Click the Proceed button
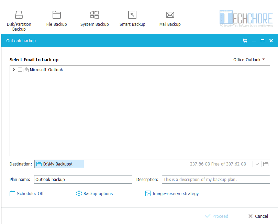The image size is (278, 224). pos(216,216)
